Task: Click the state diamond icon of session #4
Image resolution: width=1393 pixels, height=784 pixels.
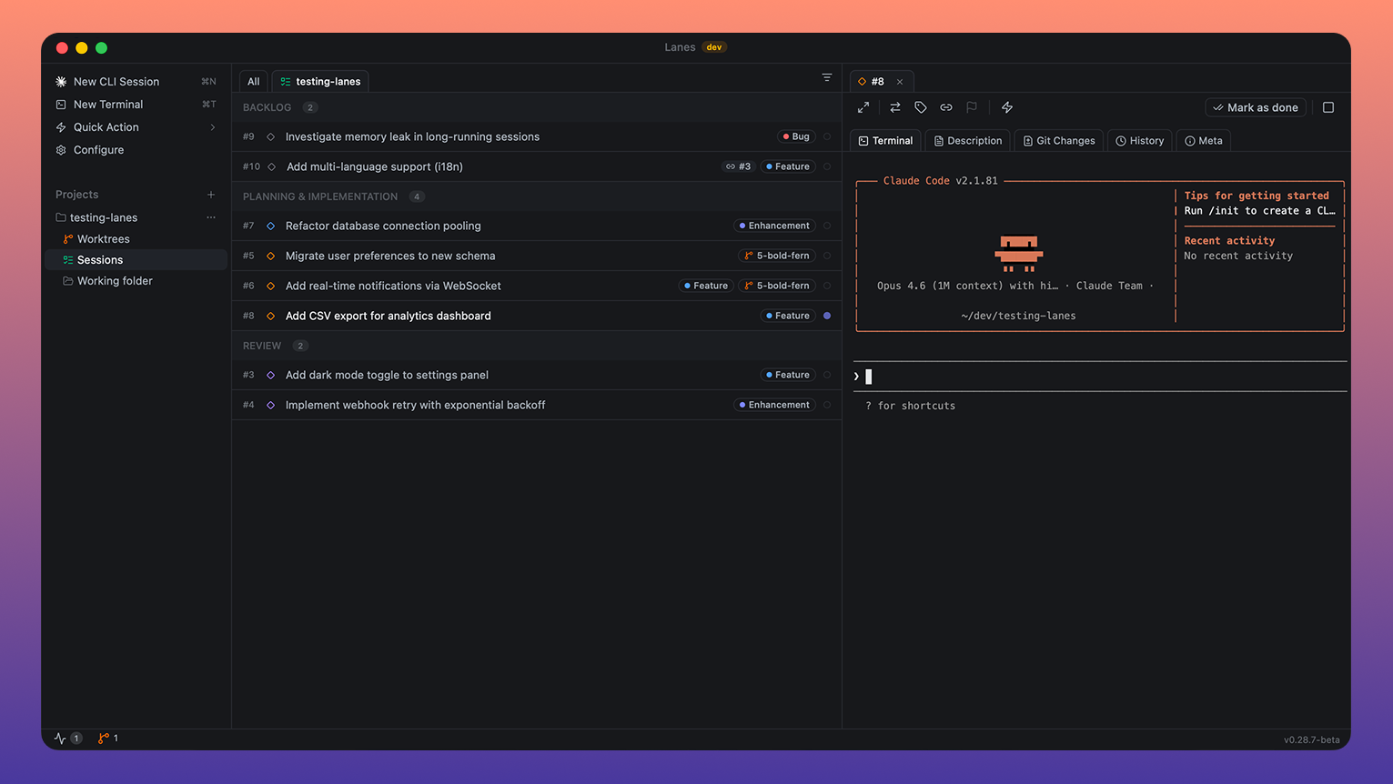Action: 270,405
